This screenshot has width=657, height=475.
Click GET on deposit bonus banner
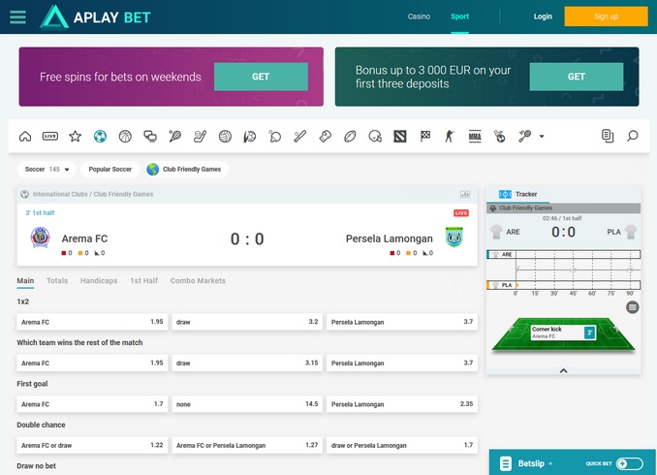[x=577, y=77]
